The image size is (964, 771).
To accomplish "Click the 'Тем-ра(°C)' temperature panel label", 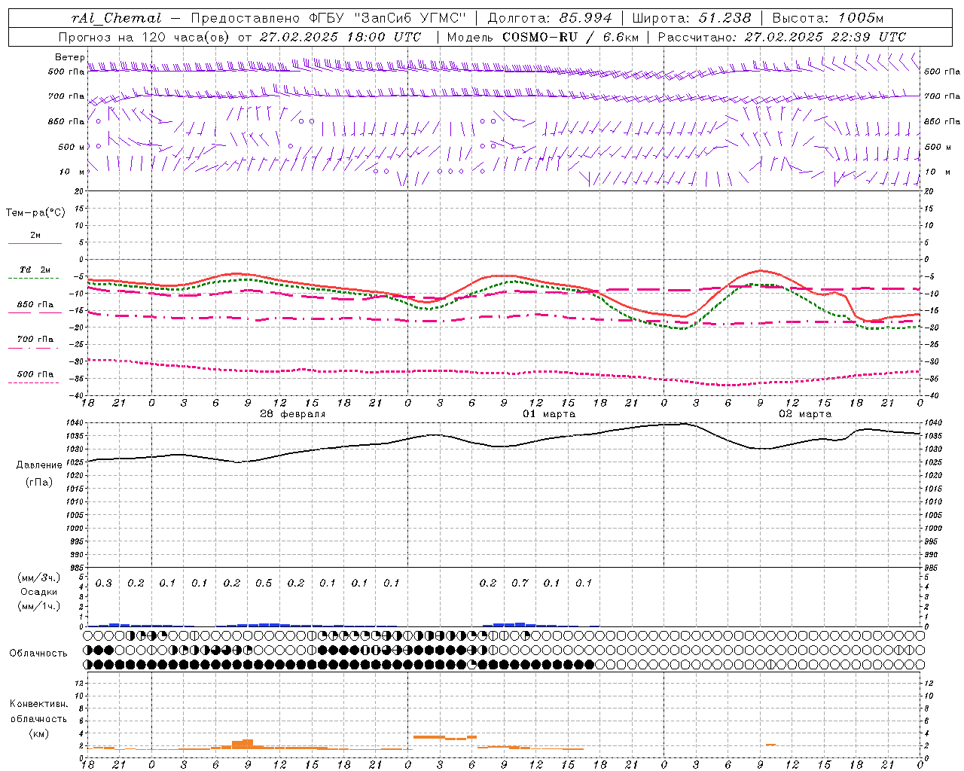I will [x=35, y=213].
